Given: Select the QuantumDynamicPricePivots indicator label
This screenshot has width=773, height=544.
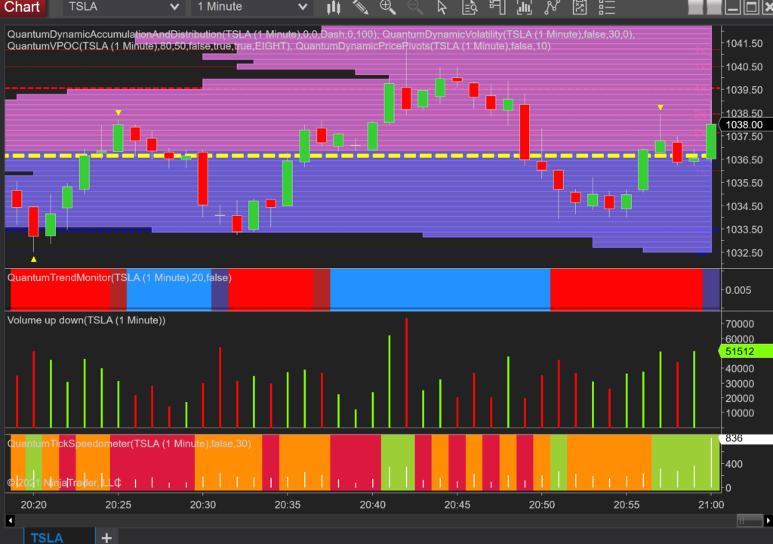Looking at the screenshot, I should click(x=423, y=46).
